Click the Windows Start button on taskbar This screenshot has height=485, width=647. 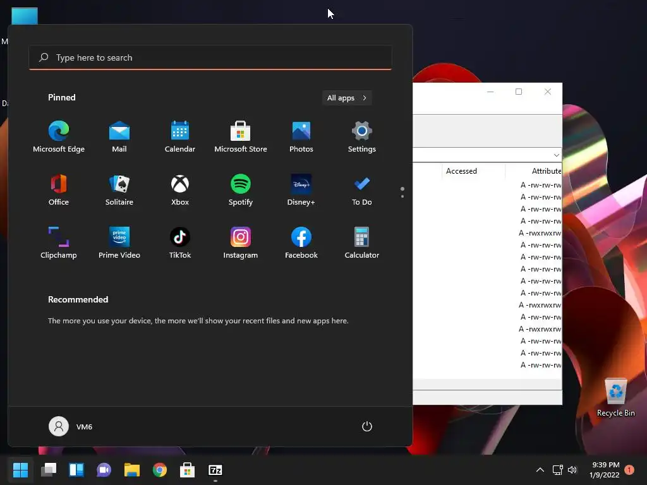(x=20, y=470)
